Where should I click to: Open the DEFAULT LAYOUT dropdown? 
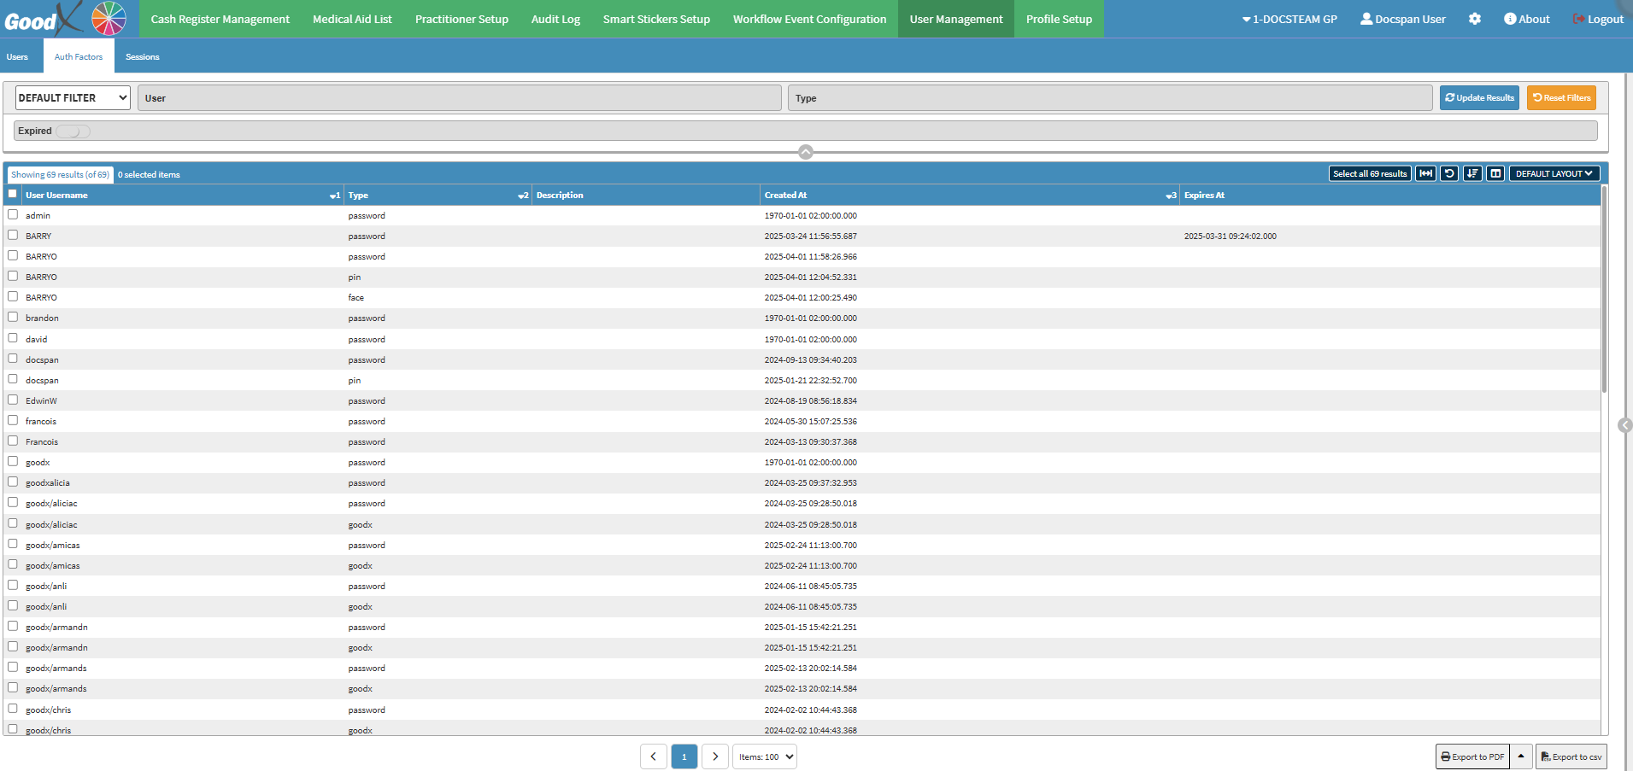coord(1554,173)
